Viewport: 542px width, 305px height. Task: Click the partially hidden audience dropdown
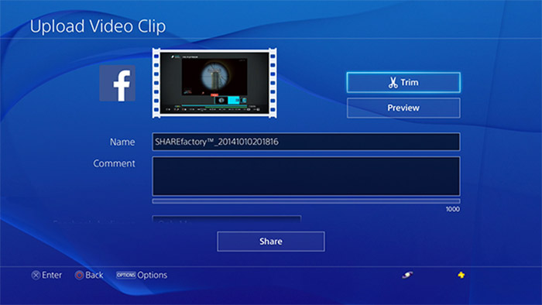tap(226, 219)
